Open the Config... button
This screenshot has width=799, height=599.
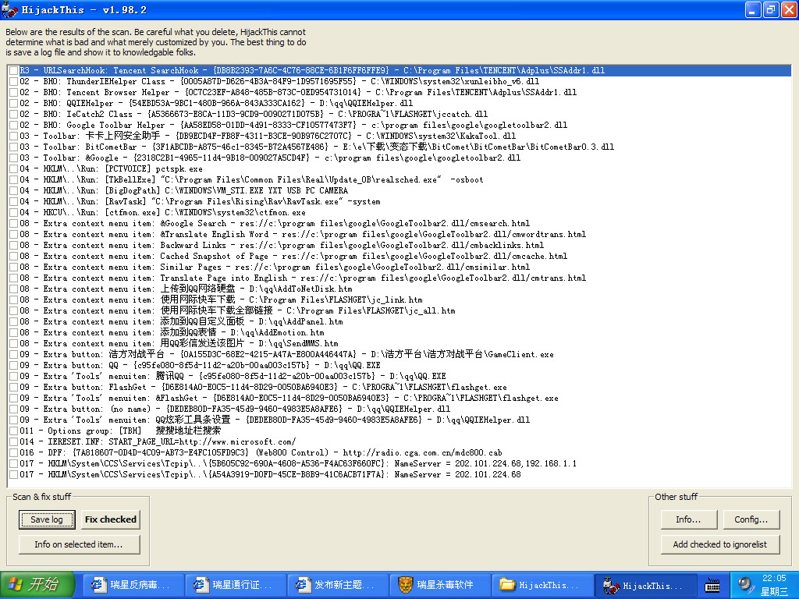751,519
